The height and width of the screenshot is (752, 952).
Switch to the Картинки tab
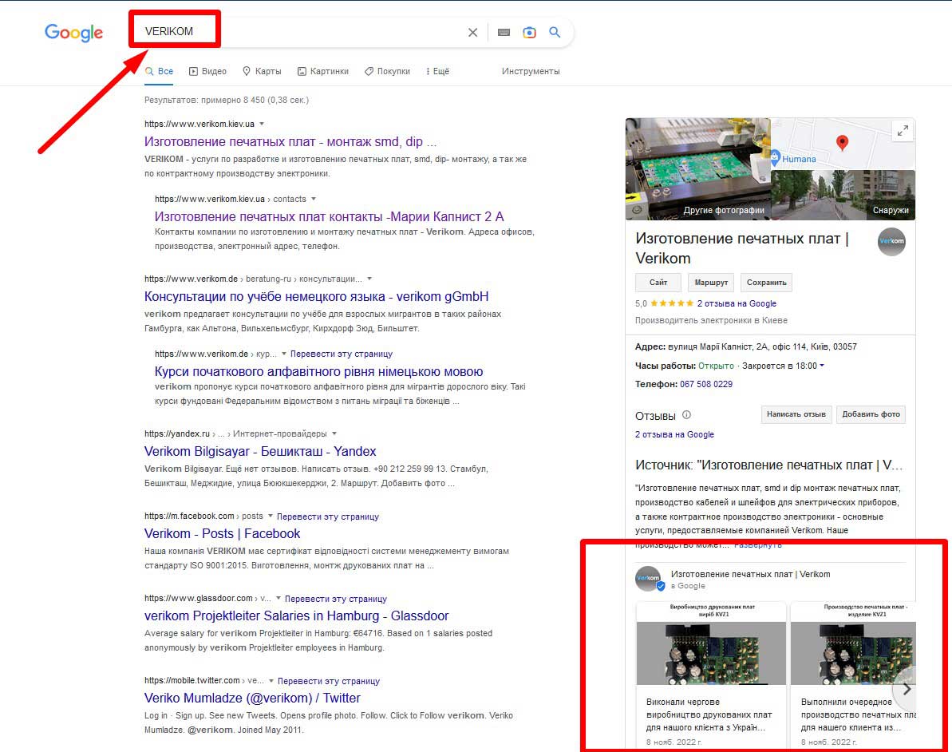[x=323, y=71]
